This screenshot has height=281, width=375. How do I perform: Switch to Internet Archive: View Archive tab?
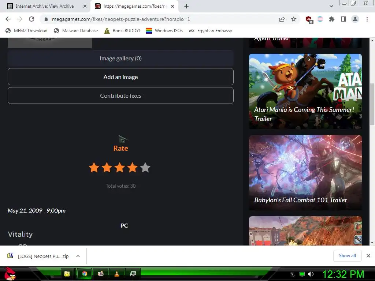click(x=45, y=7)
